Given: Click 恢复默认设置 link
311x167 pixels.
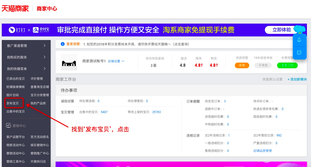Looking at the screenshot, I should point(272,80).
